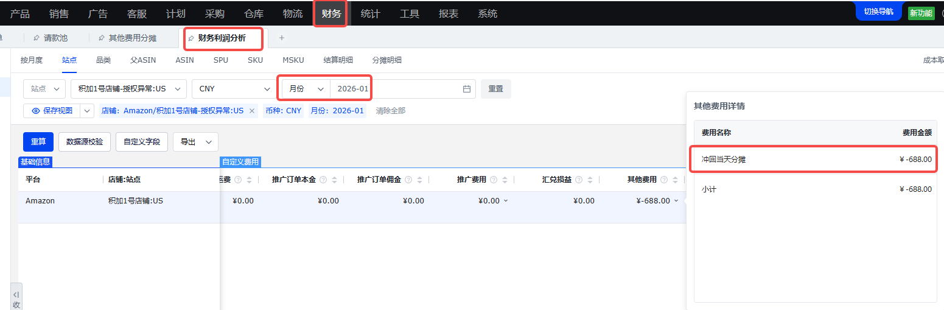Click the 切换导航 button
The width and height of the screenshot is (944, 310).
(878, 12)
